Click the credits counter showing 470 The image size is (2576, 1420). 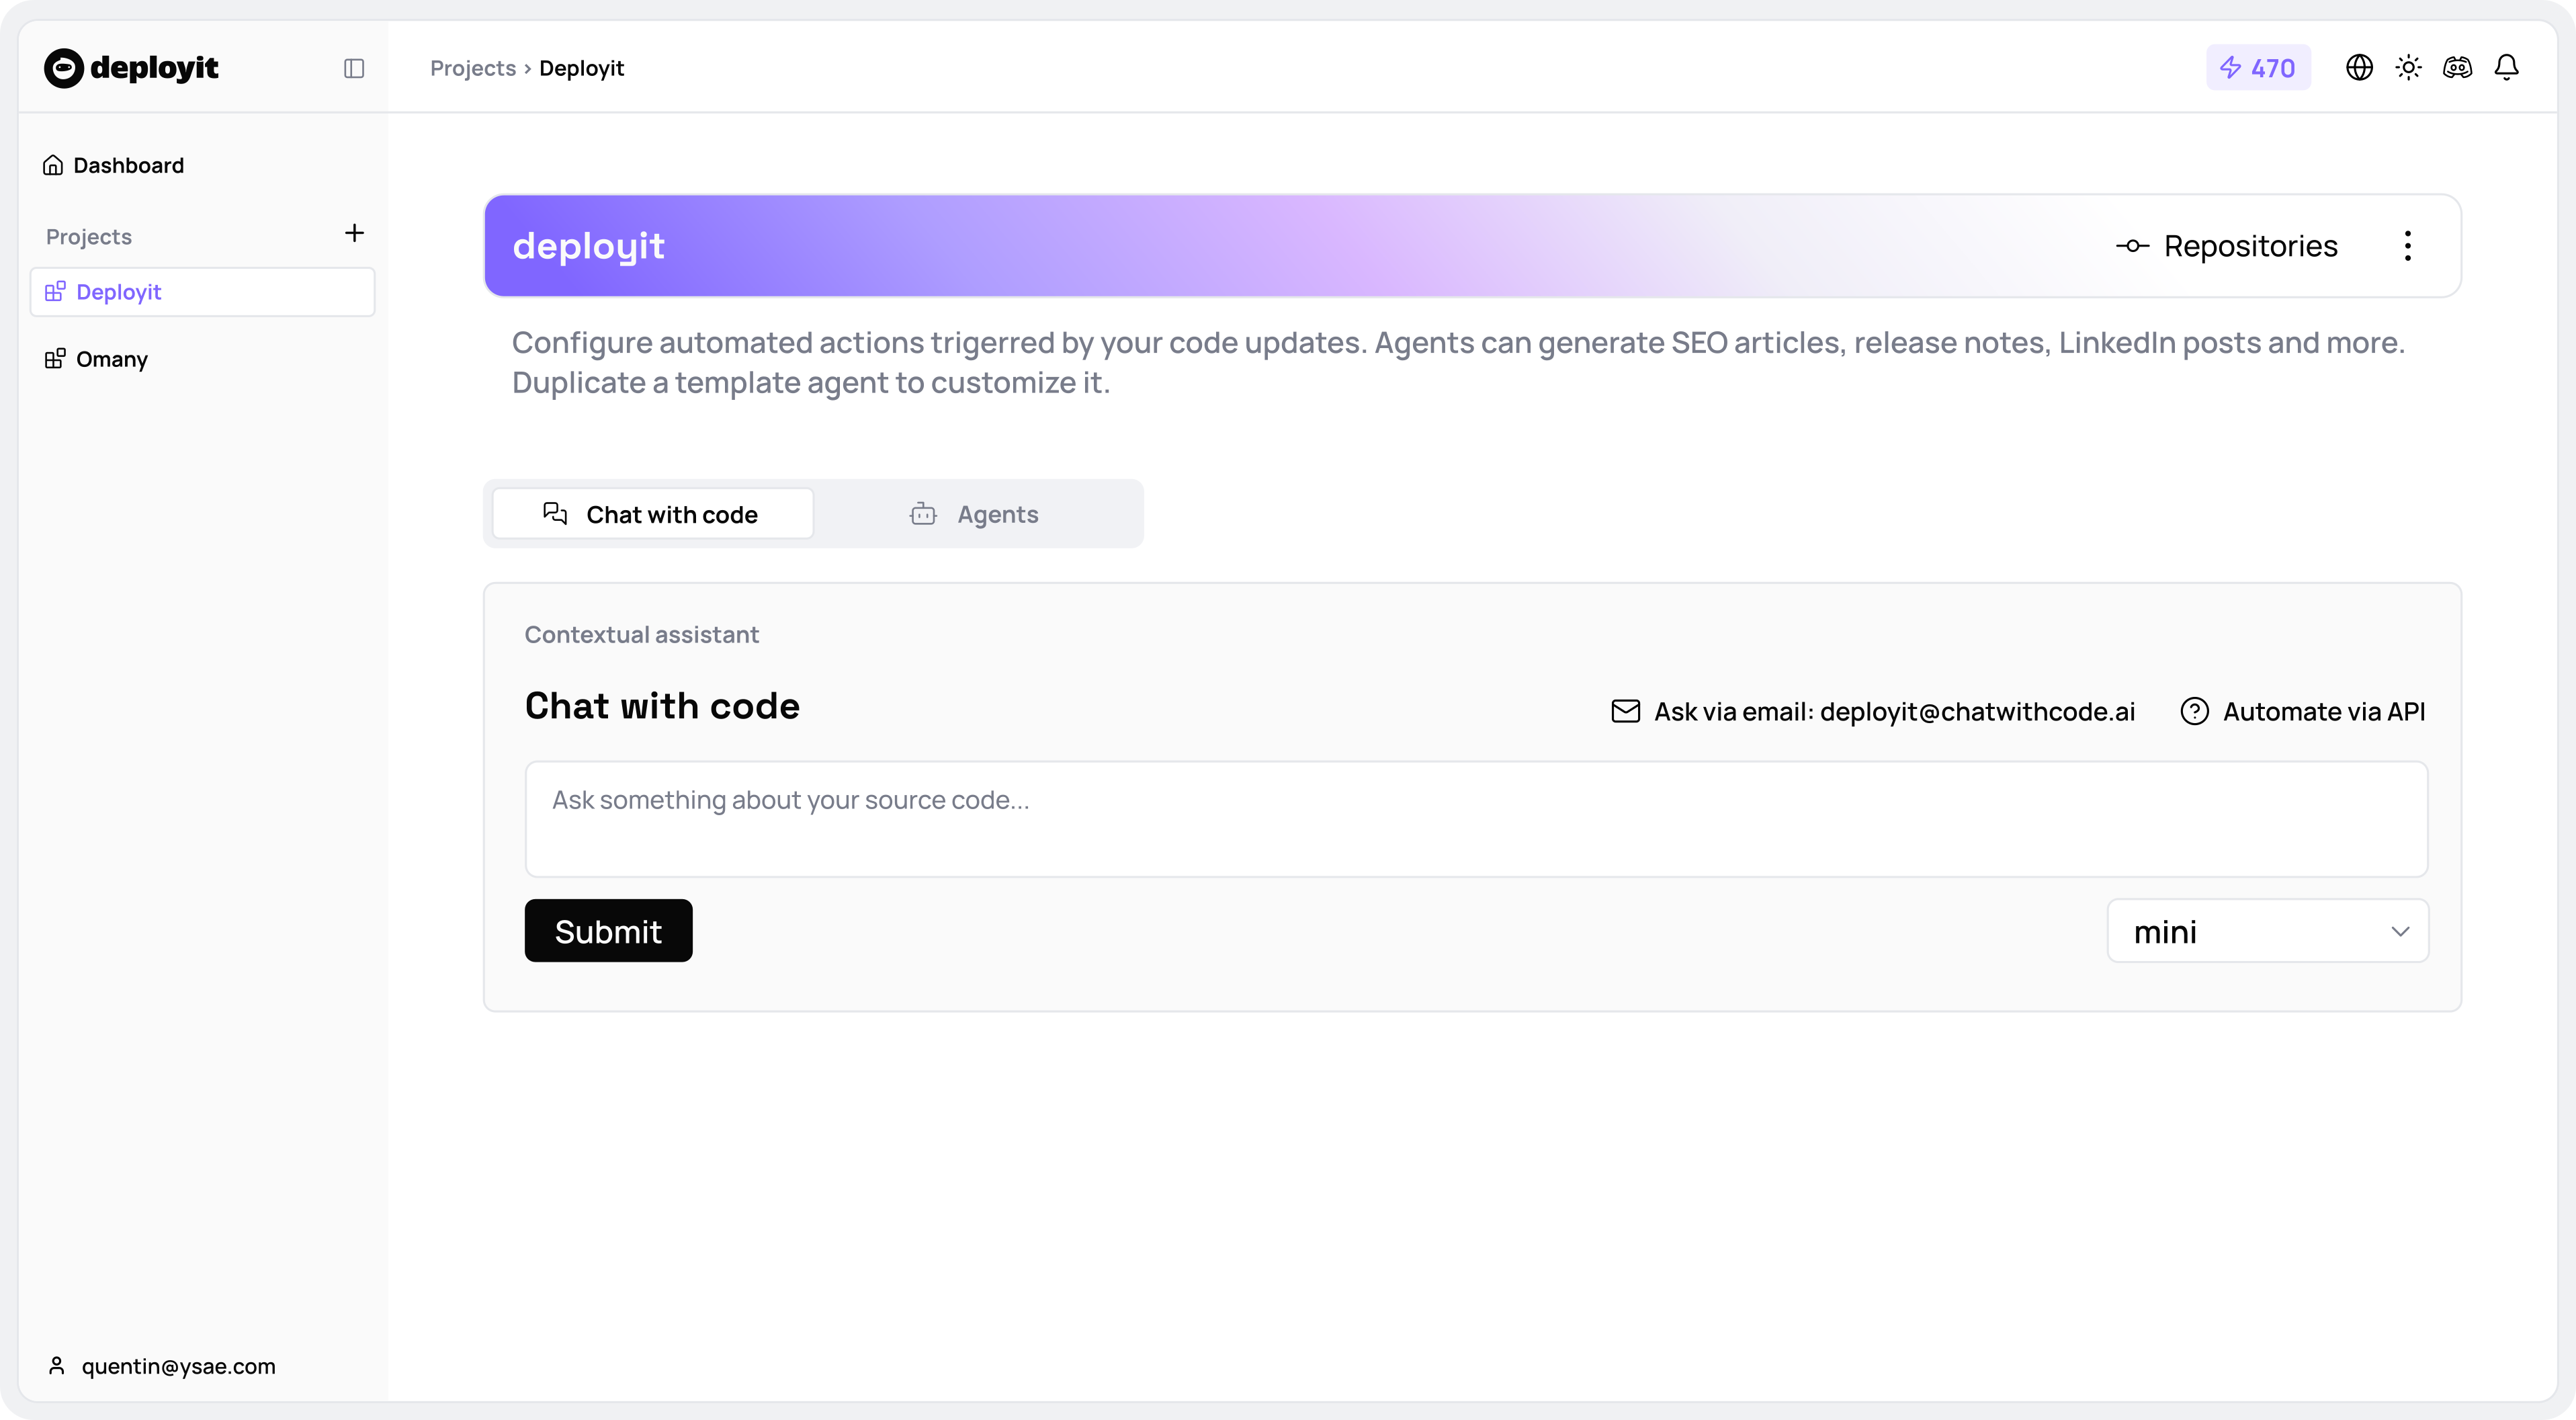pyautogui.click(x=2258, y=67)
